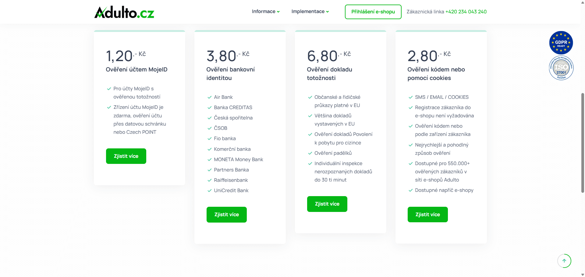Image resolution: width=585 pixels, height=277 pixels.
Task: Click the text Dostupné napříč e-shopy
Action: pyautogui.click(x=444, y=190)
